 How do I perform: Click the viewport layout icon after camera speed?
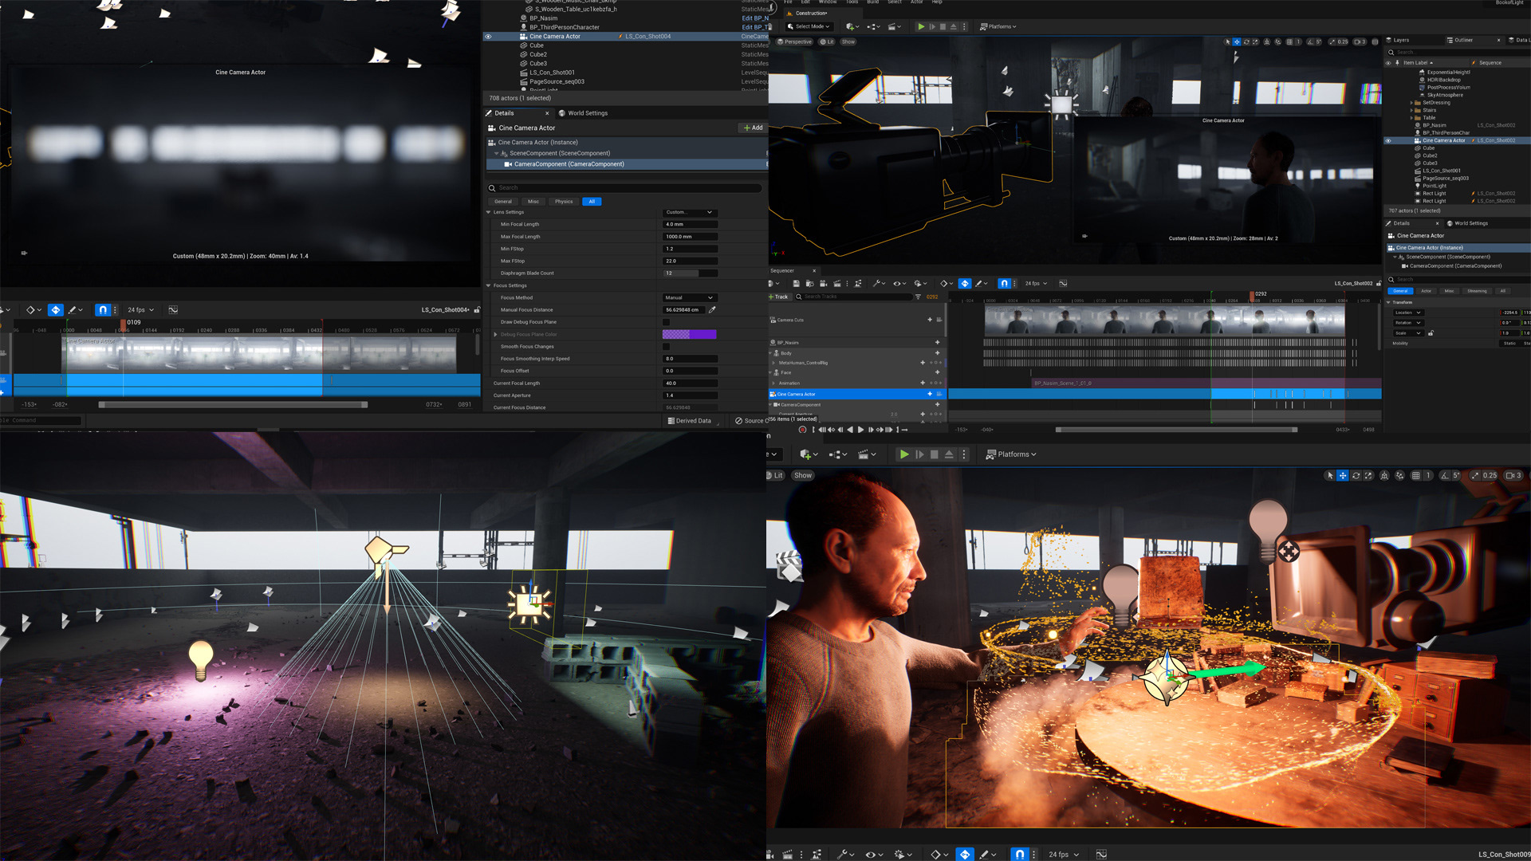[1375, 41]
